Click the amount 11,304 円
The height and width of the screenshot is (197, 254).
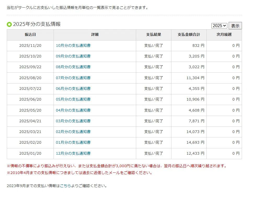[x=195, y=78]
